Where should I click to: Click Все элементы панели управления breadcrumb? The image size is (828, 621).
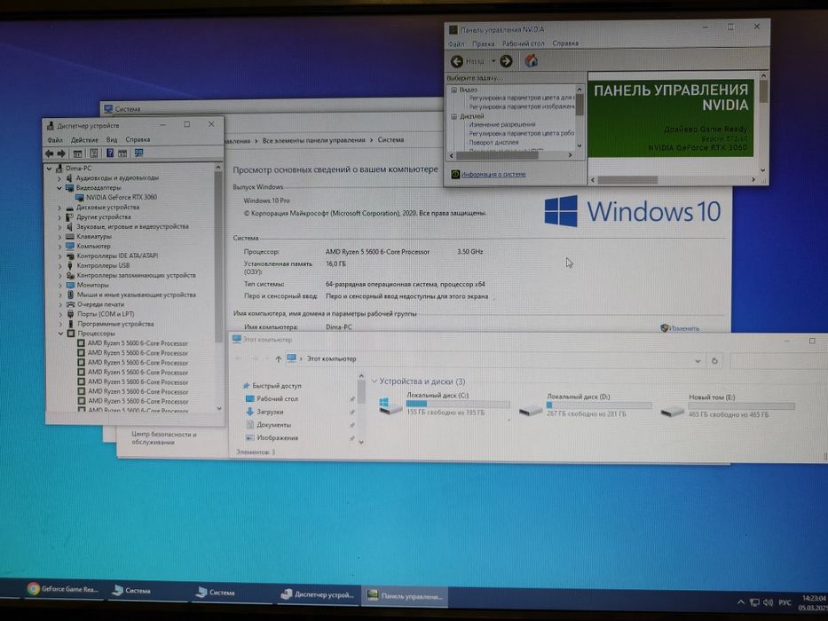click(313, 140)
